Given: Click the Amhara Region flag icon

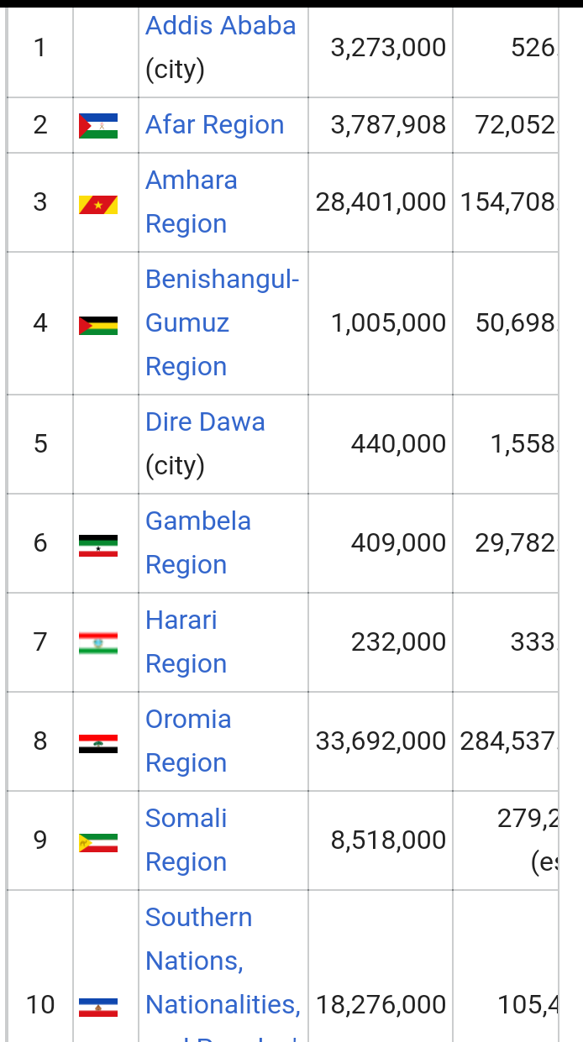Looking at the screenshot, I should click(x=98, y=202).
